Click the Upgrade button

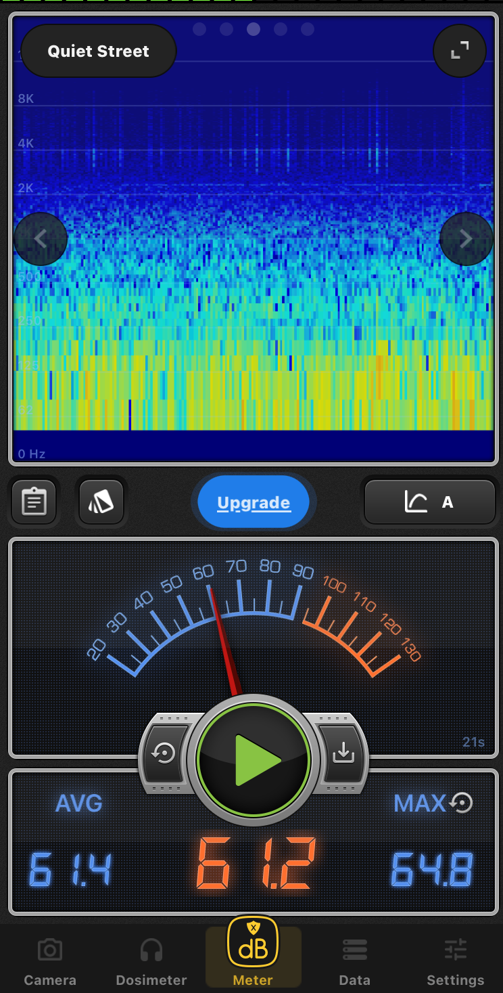tap(254, 502)
